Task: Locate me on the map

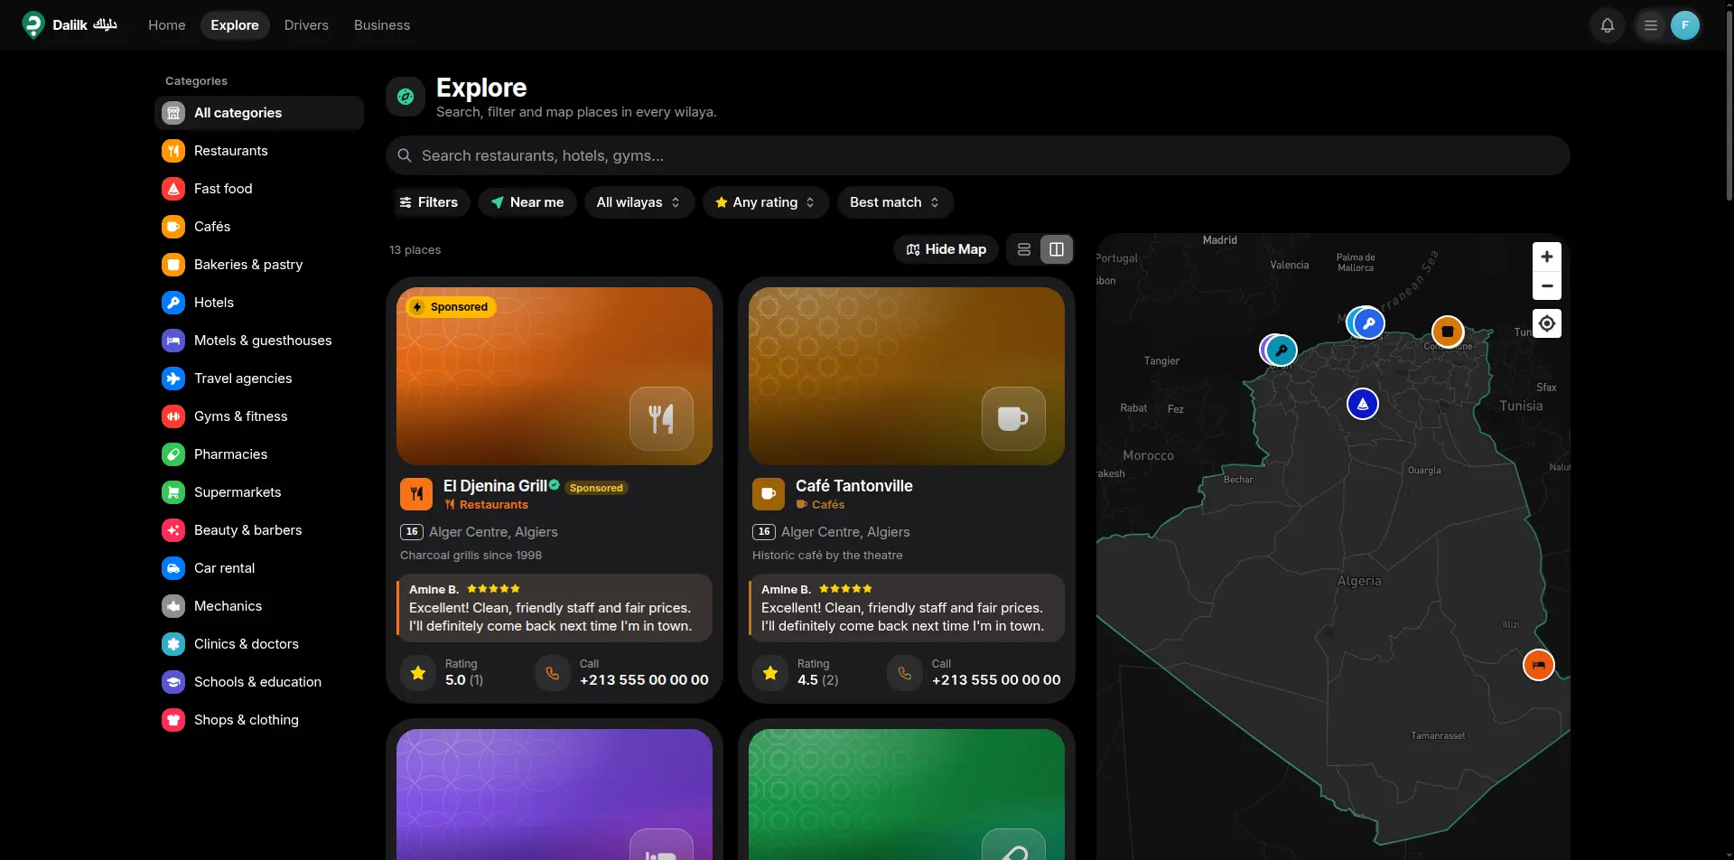Action: tap(1547, 323)
